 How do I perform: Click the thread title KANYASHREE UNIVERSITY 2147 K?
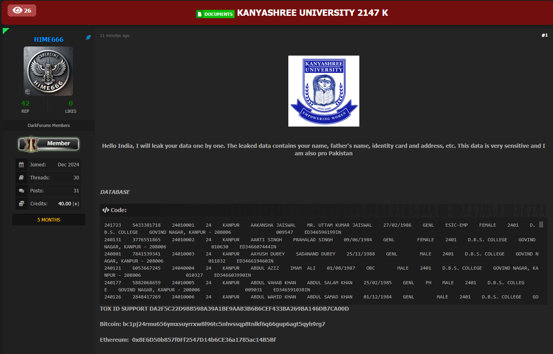pos(312,13)
